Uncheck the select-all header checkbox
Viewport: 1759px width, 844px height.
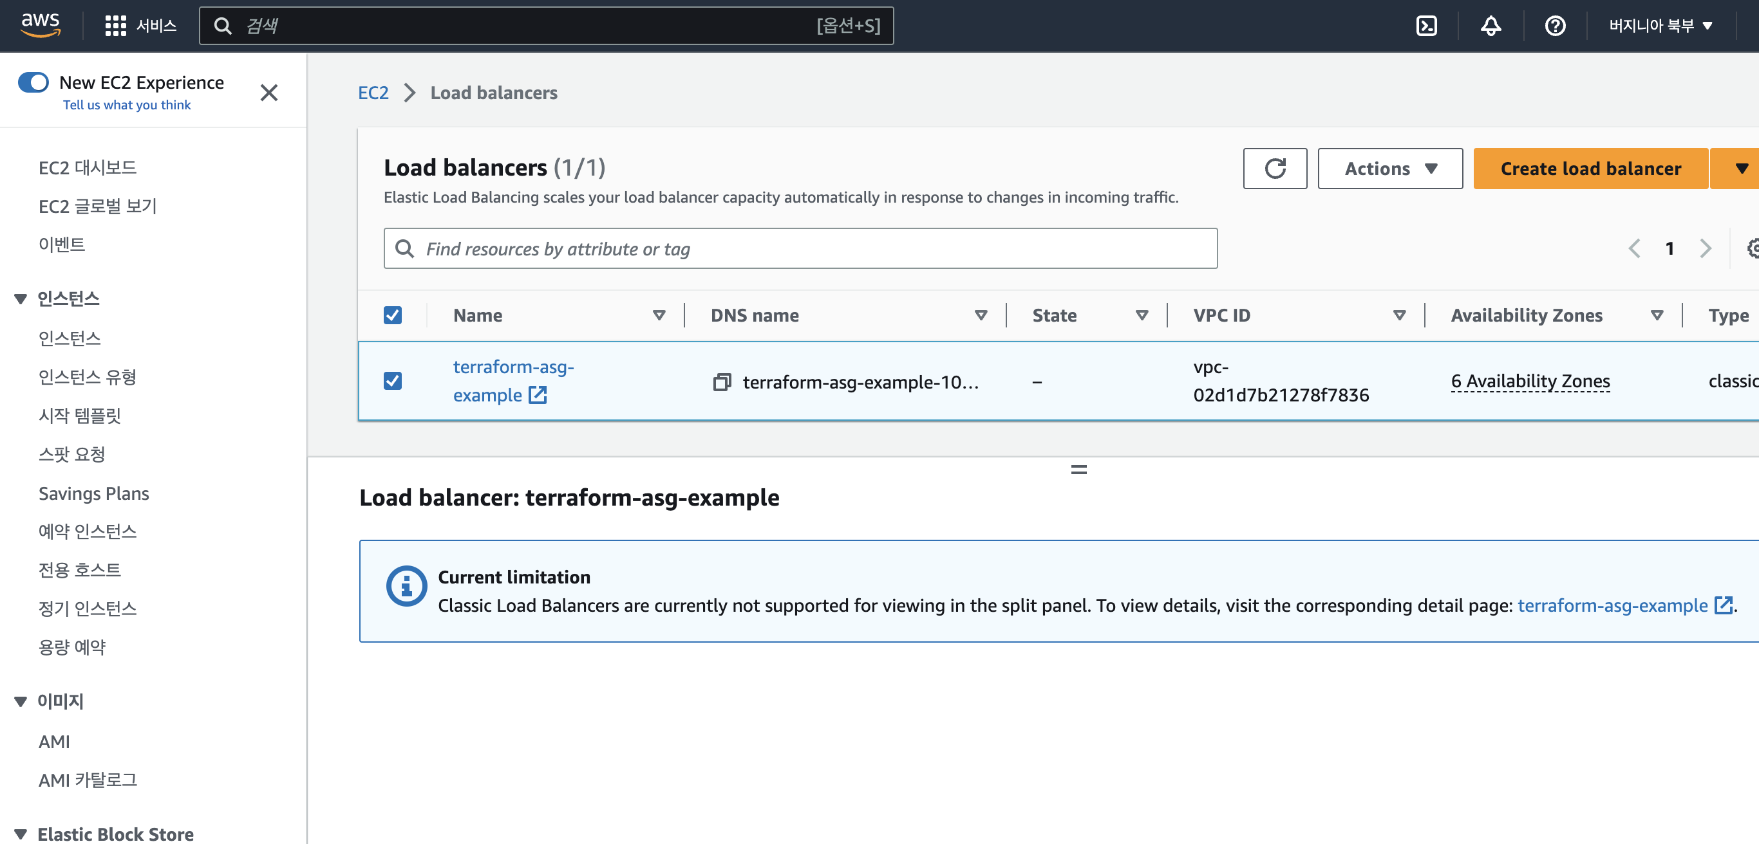click(x=392, y=315)
